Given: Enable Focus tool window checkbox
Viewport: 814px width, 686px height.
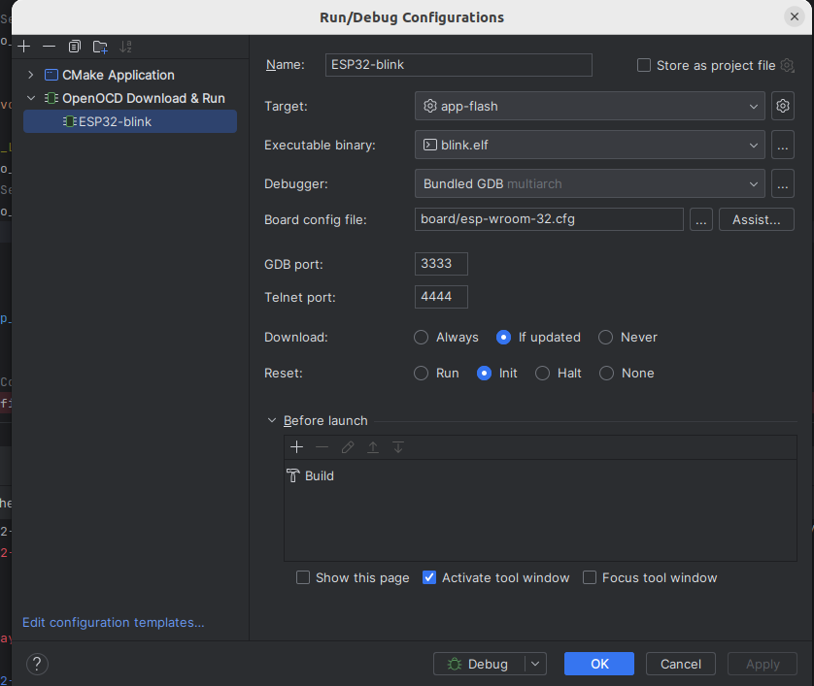Looking at the screenshot, I should 590,577.
